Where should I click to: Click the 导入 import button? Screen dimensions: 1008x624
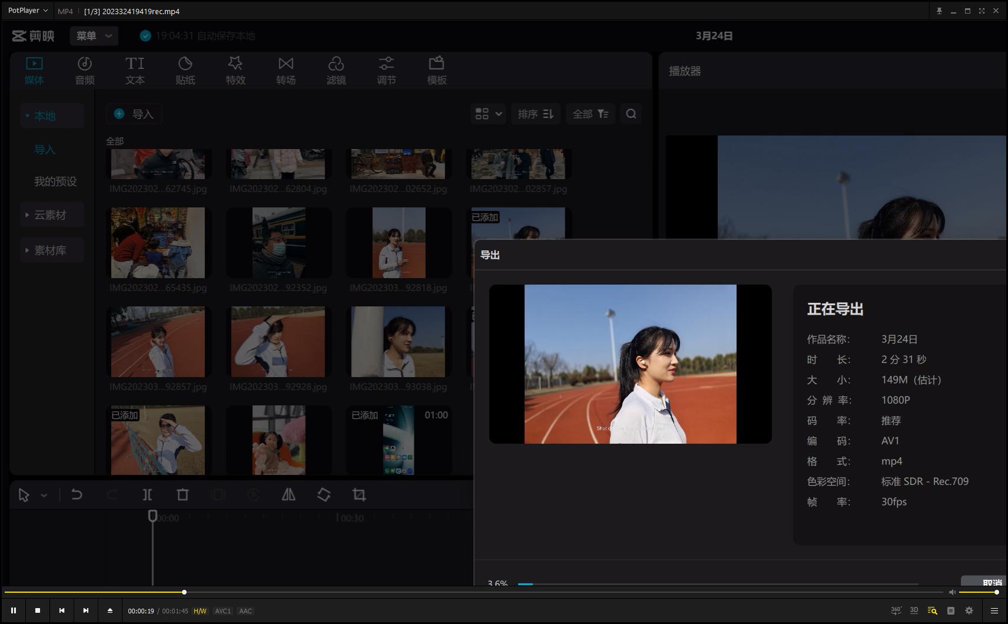(x=134, y=114)
